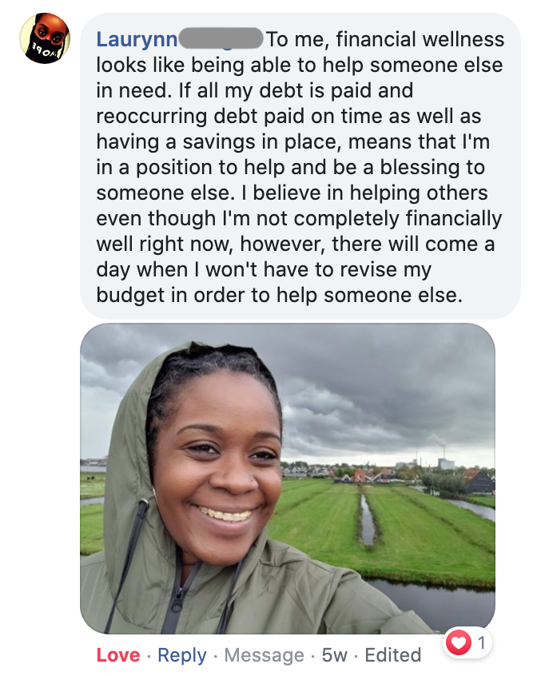The width and height of the screenshot is (537, 676).
Task: Click the red heart reaction icon
Action: [458, 642]
